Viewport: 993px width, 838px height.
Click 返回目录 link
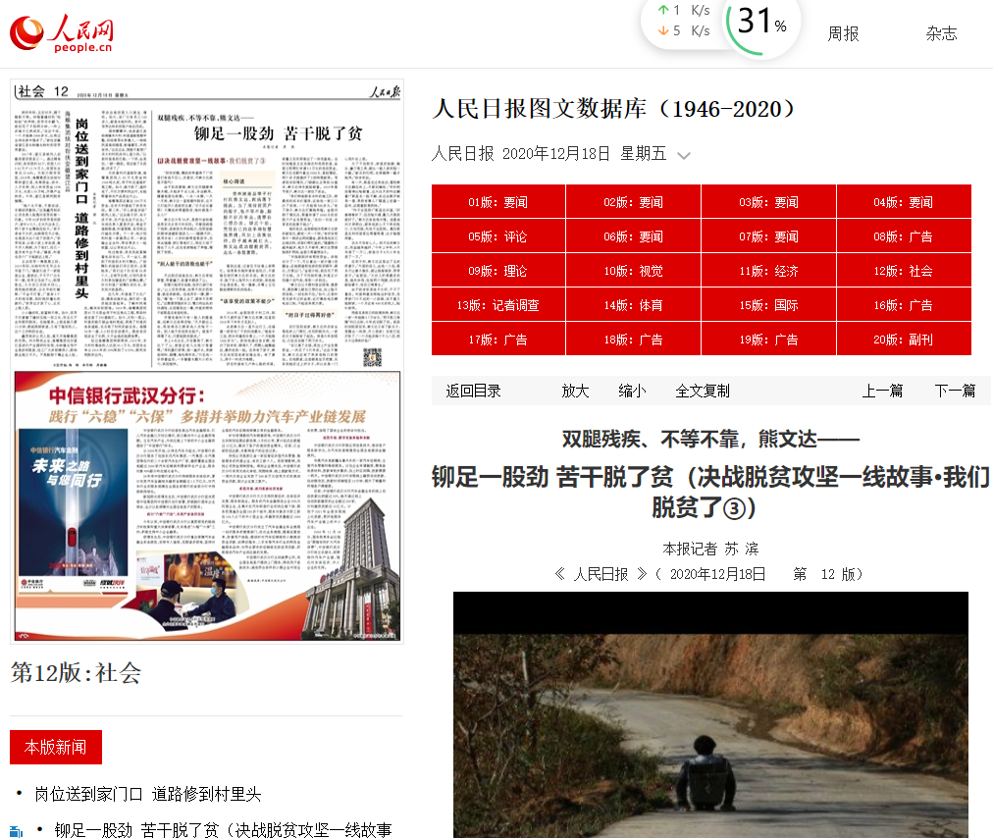(x=473, y=391)
